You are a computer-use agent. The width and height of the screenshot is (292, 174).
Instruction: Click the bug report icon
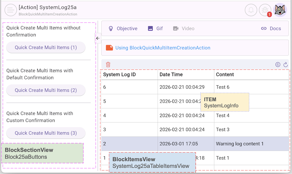coord(265,10)
